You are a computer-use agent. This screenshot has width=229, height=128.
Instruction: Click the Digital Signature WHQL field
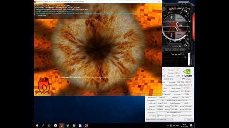186,103
